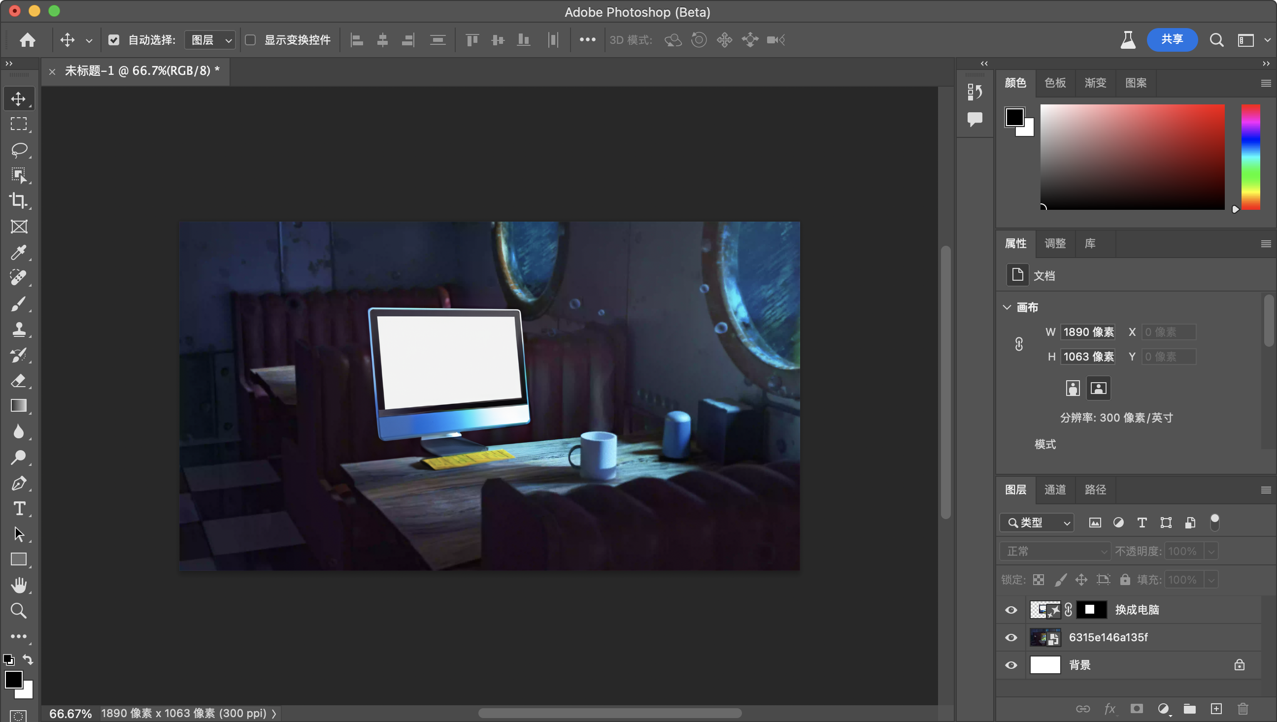Image resolution: width=1277 pixels, height=722 pixels.
Task: Hide the 背景 layer visibility
Action: pos(1010,665)
